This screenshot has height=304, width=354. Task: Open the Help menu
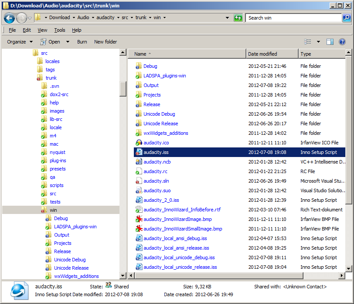pyautogui.click(x=77, y=30)
